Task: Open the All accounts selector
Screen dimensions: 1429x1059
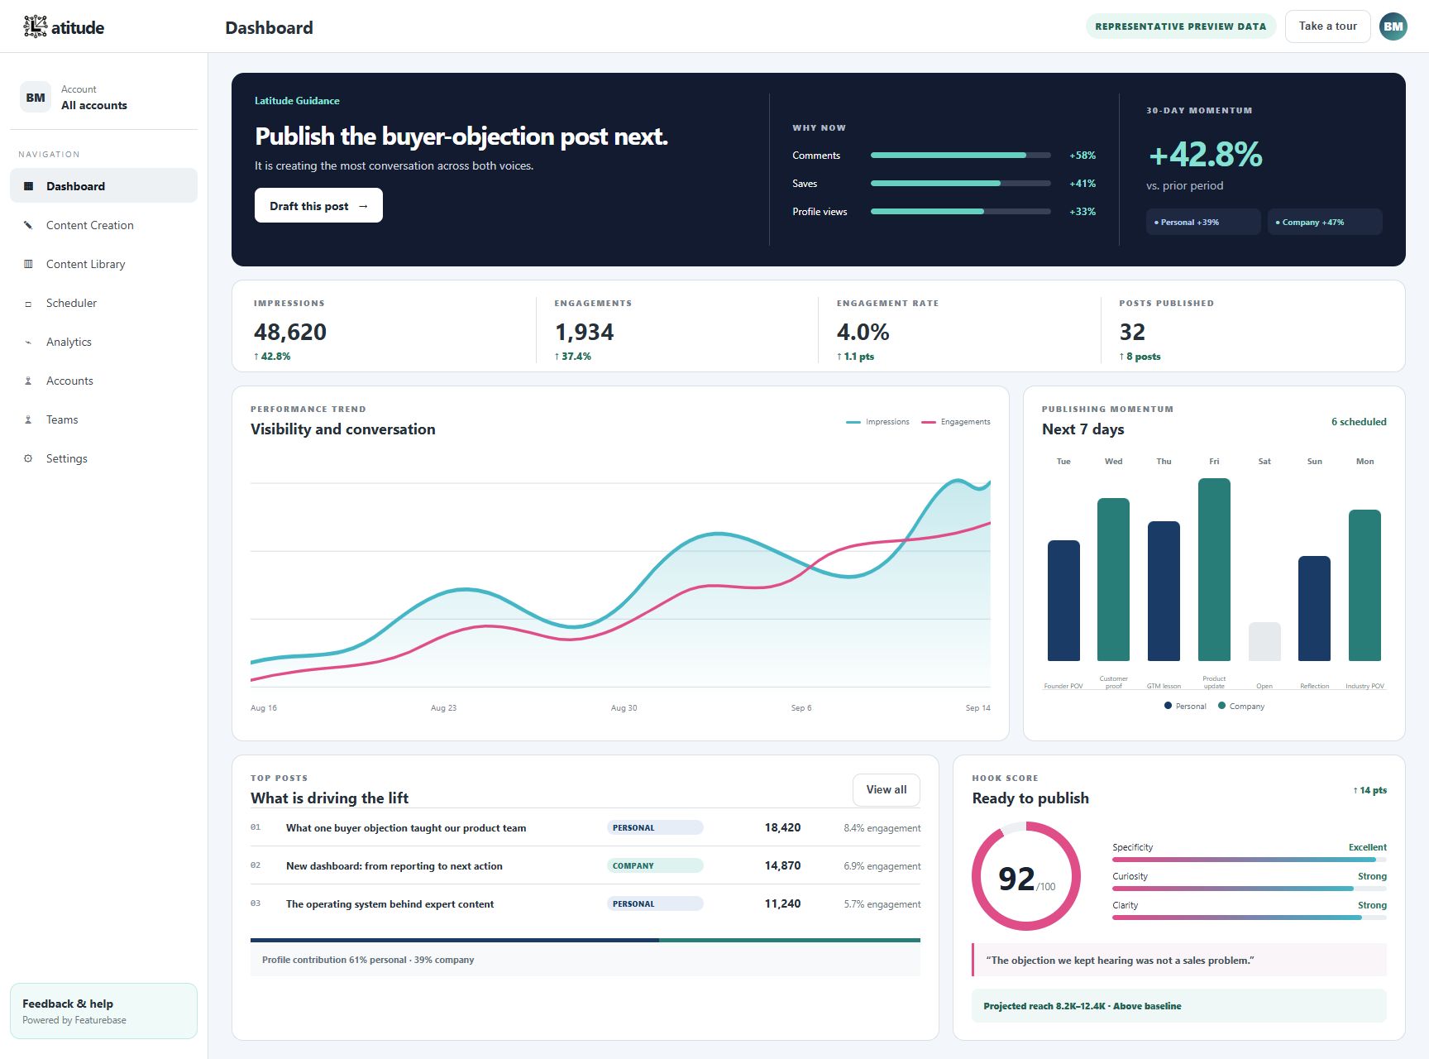Action: 103,97
